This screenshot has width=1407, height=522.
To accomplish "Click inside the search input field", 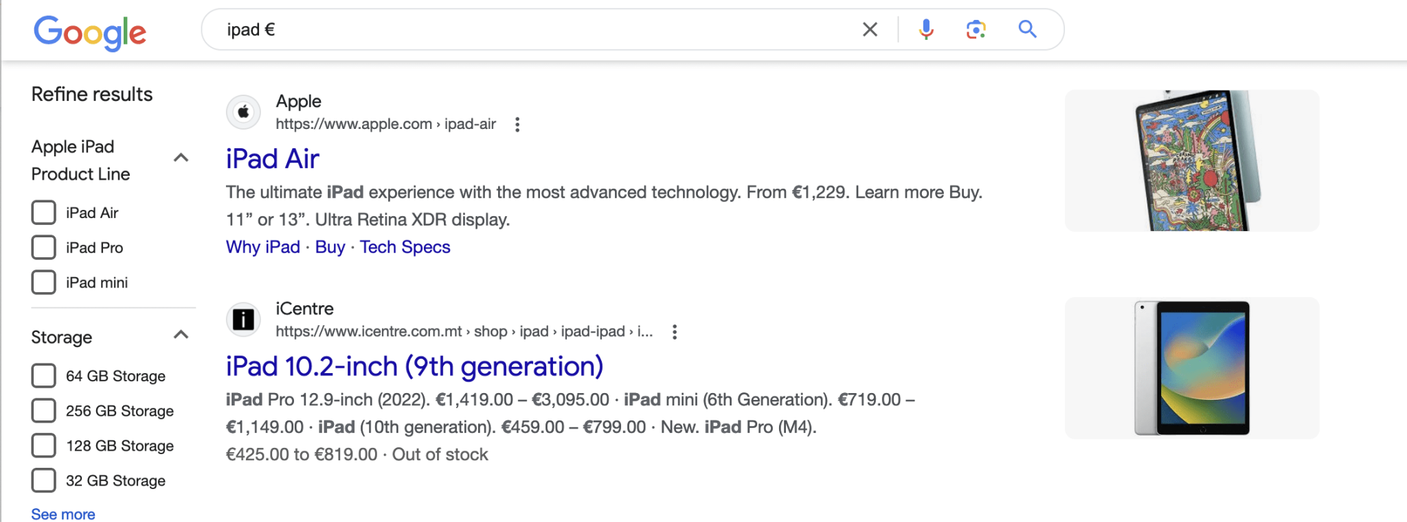I will click(481, 29).
